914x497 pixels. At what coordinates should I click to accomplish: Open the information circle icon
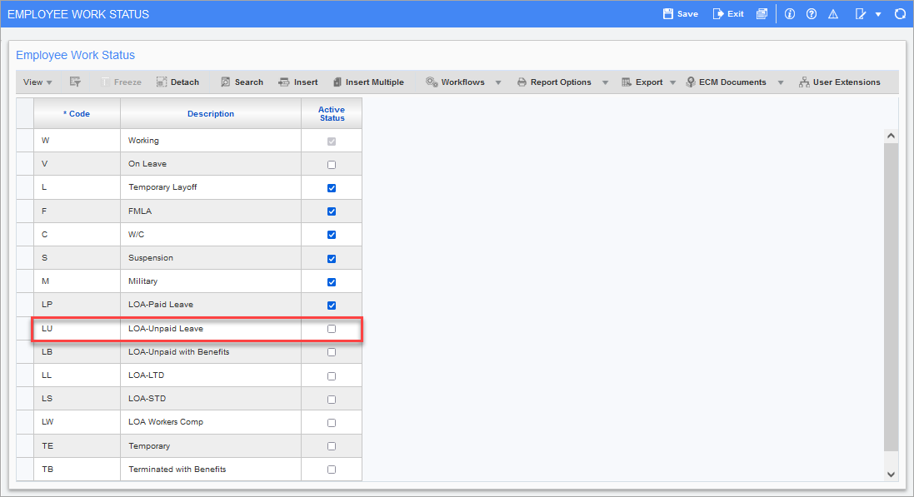790,14
